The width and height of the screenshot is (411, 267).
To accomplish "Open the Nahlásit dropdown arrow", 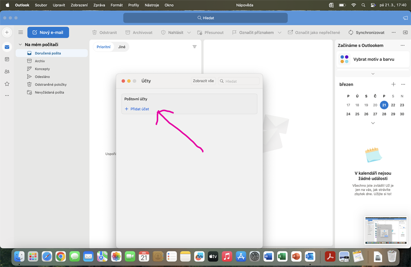I will tap(189, 32).
